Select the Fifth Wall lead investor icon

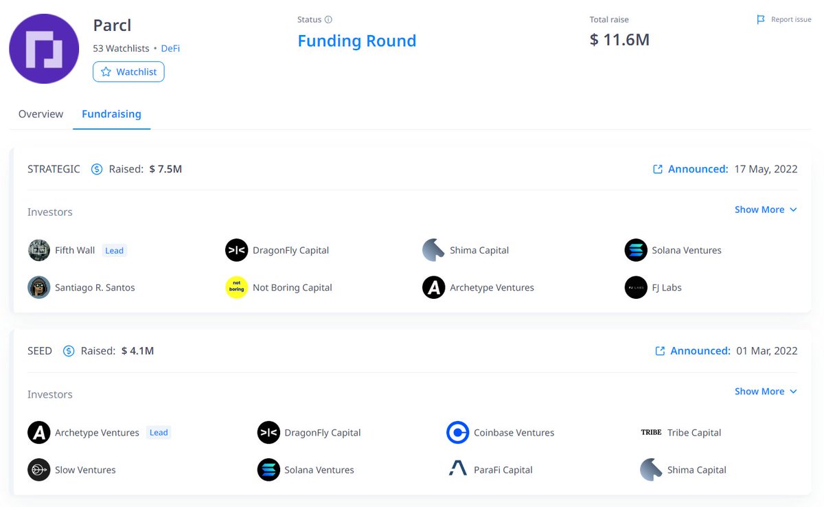pos(39,250)
